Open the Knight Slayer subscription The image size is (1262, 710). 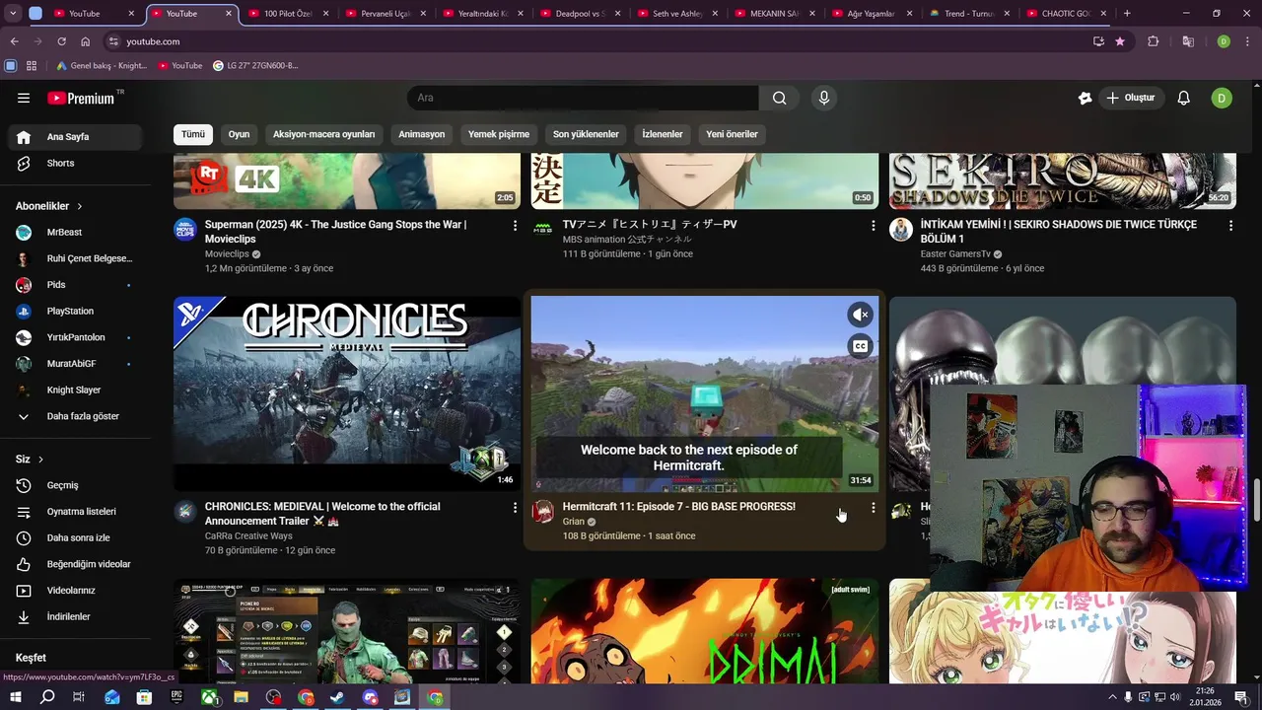(x=76, y=390)
